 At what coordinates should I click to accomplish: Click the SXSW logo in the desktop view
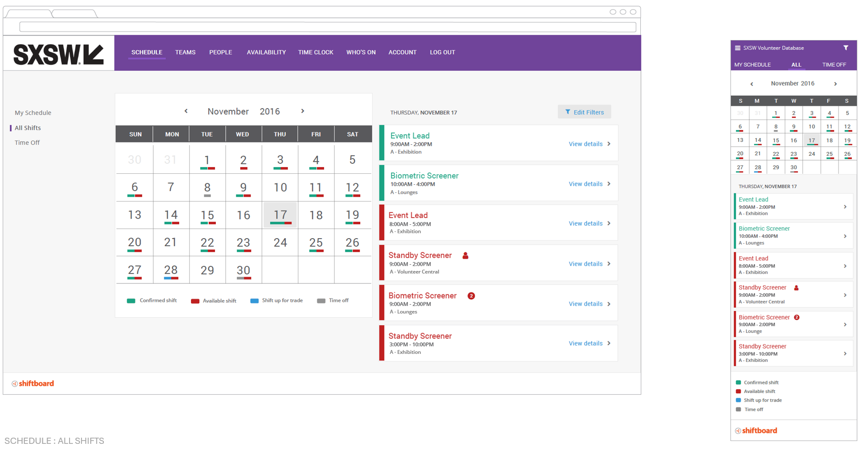tap(59, 54)
